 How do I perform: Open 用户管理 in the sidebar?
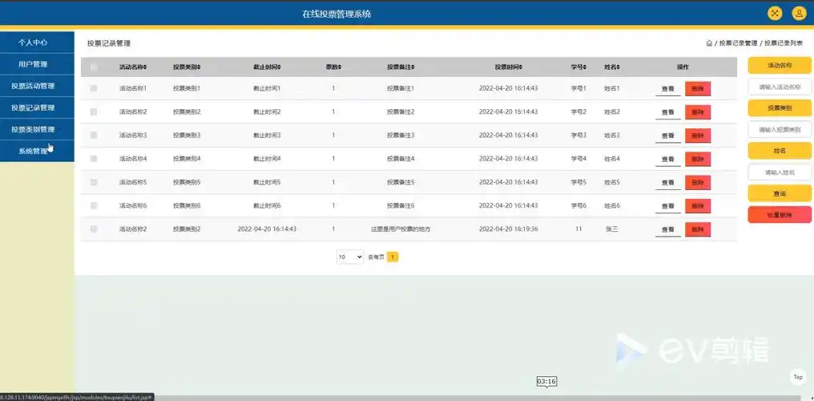[x=37, y=64]
